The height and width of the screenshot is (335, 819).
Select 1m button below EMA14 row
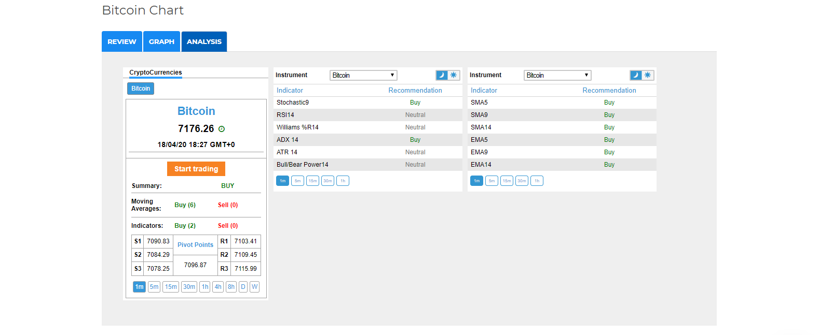point(476,181)
